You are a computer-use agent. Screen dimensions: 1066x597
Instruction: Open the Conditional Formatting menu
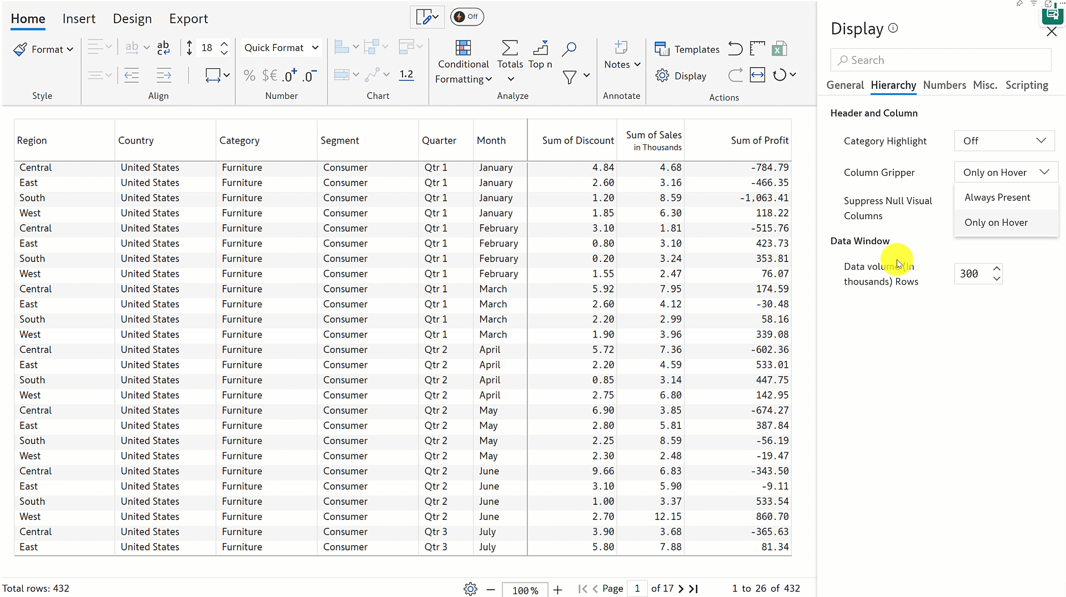pyautogui.click(x=463, y=62)
